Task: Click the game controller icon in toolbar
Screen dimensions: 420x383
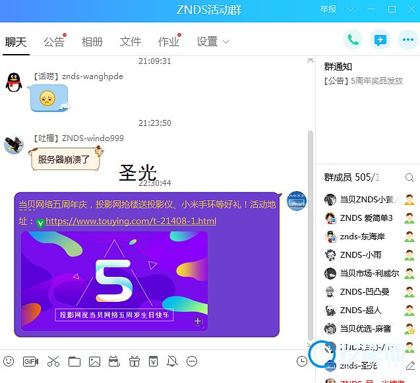Action: [x=114, y=361]
